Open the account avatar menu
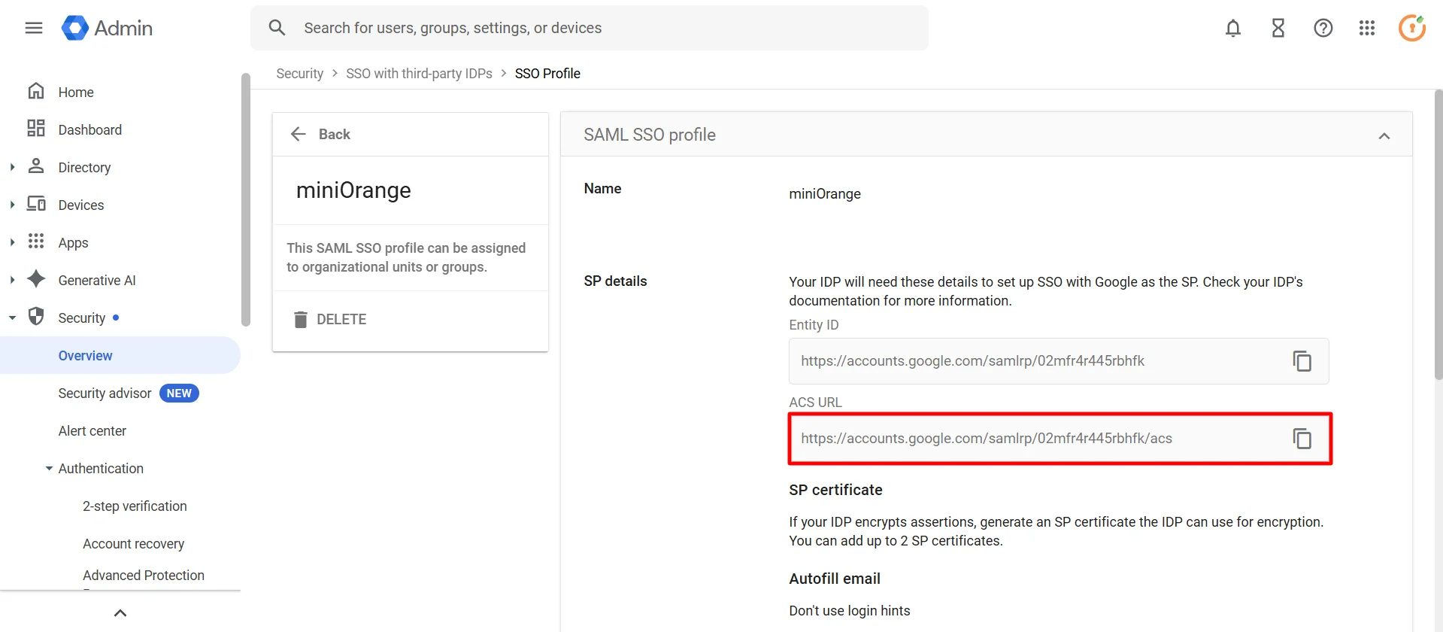Image resolution: width=1443 pixels, height=632 pixels. pyautogui.click(x=1412, y=28)
